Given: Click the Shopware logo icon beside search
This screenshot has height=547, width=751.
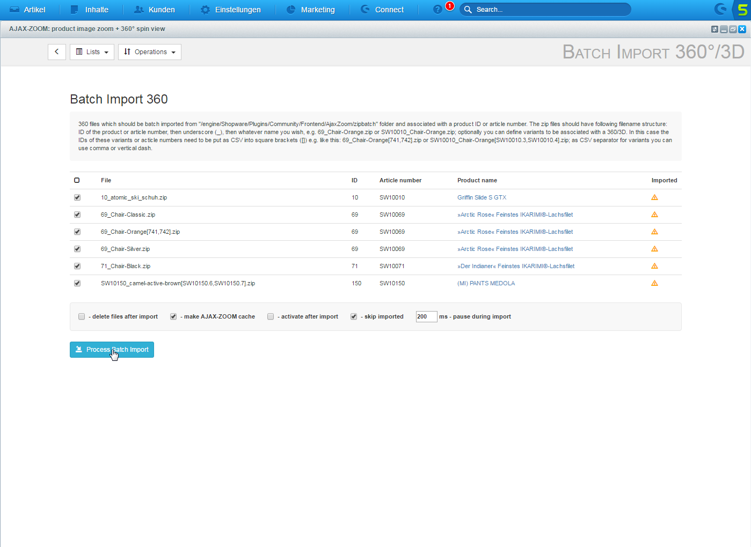Looking at the screenshot, I should point(720,9).
